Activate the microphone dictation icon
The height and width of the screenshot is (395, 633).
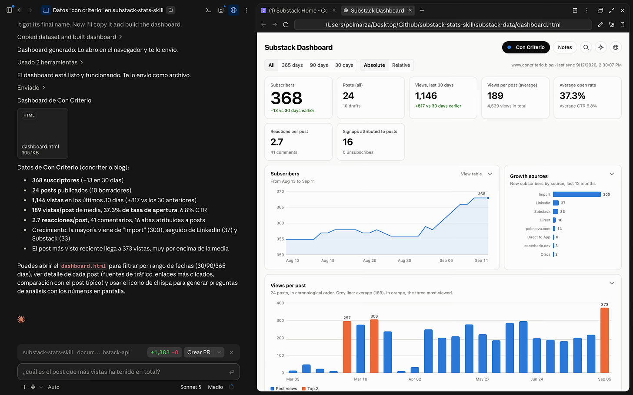[33, 387]
